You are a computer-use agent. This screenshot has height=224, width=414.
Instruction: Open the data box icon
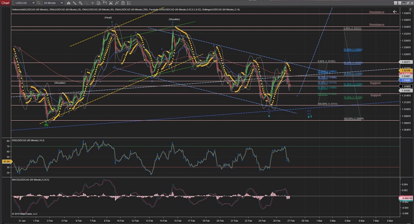pyautogui.click(x=98, y=3)
